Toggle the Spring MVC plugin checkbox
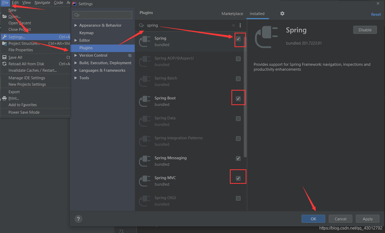Image resolution: width=385 pixels, height=233 pixels. [x=238, y=178]
